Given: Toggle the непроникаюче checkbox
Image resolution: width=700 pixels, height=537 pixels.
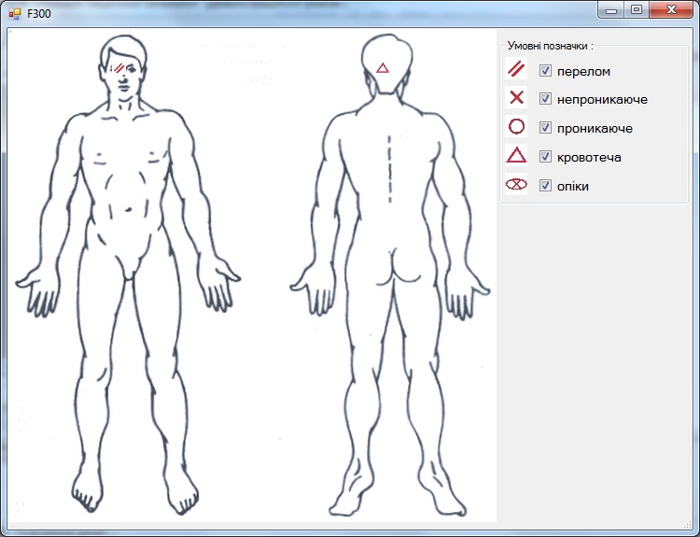Looking at the screenshot, I should coord(546,99).
